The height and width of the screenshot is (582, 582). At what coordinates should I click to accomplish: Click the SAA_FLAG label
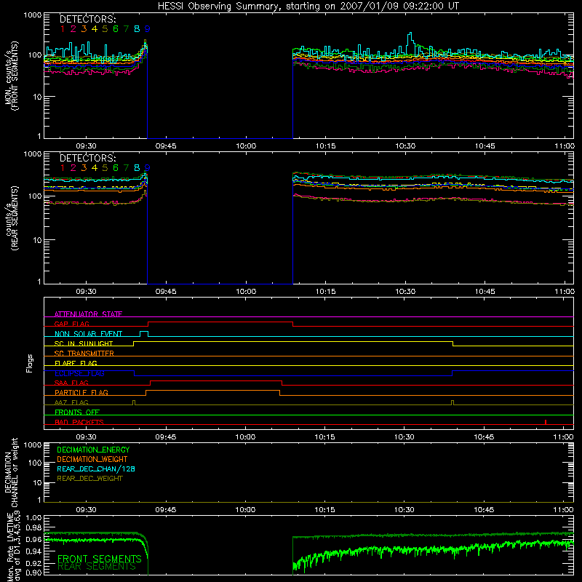click(71, 383)
